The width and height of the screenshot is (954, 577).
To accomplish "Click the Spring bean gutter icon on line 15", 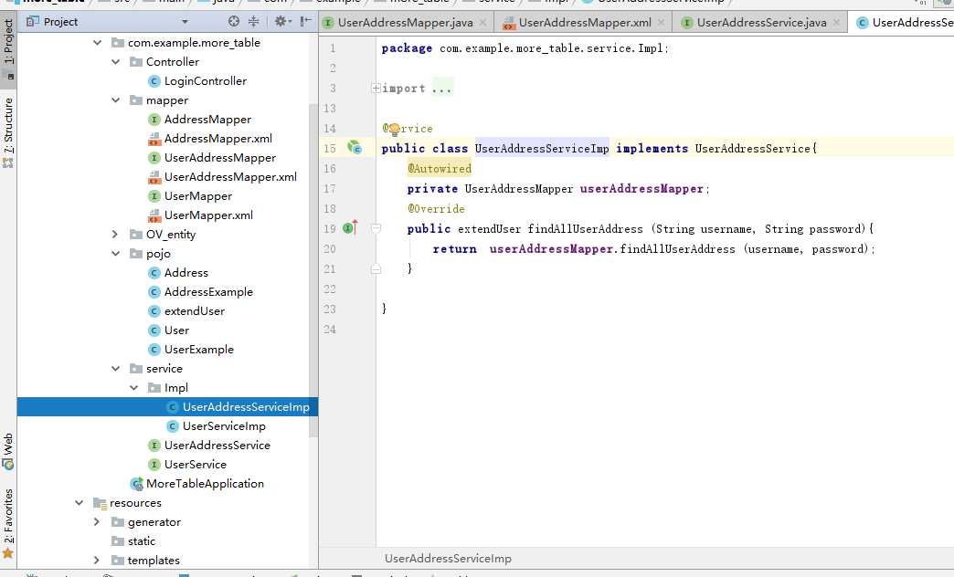I will click(x=355, y=147).
